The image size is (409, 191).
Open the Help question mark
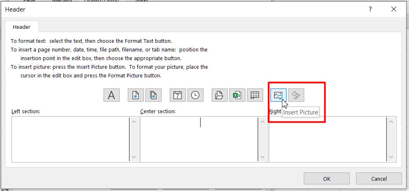[370, 9]
